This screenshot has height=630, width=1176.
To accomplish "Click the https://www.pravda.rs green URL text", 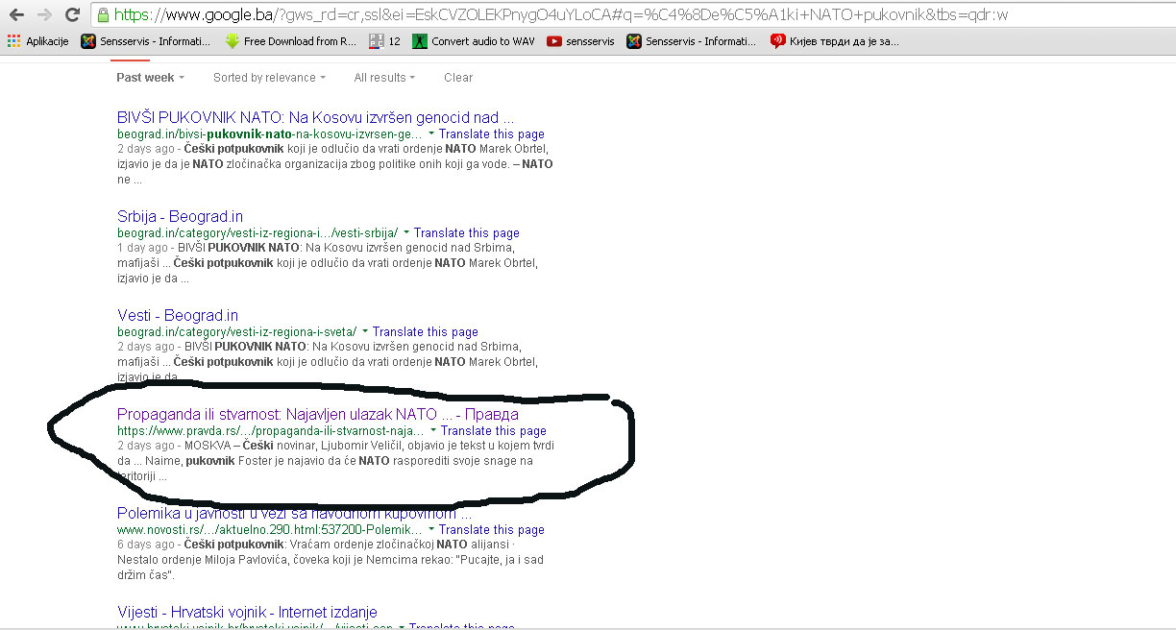I will tap(271, 431).
